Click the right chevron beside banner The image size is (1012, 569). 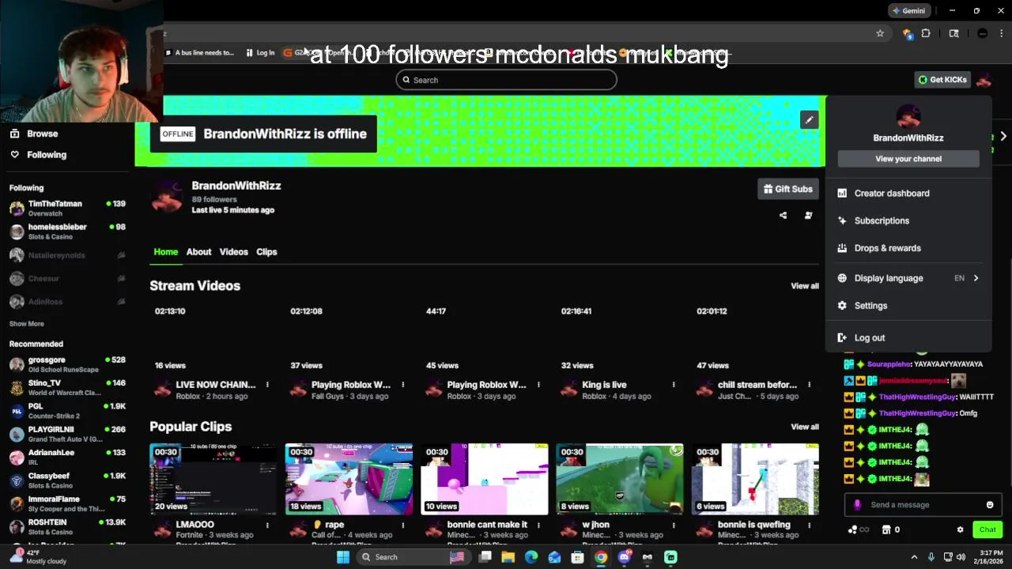pyautogui.click(x=1003, y=136)
